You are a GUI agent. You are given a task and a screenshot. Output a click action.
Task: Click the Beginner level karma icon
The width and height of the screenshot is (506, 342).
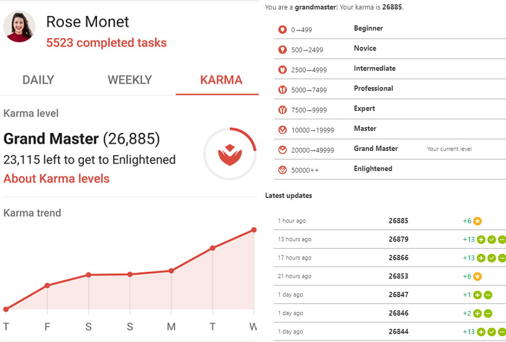283,30
